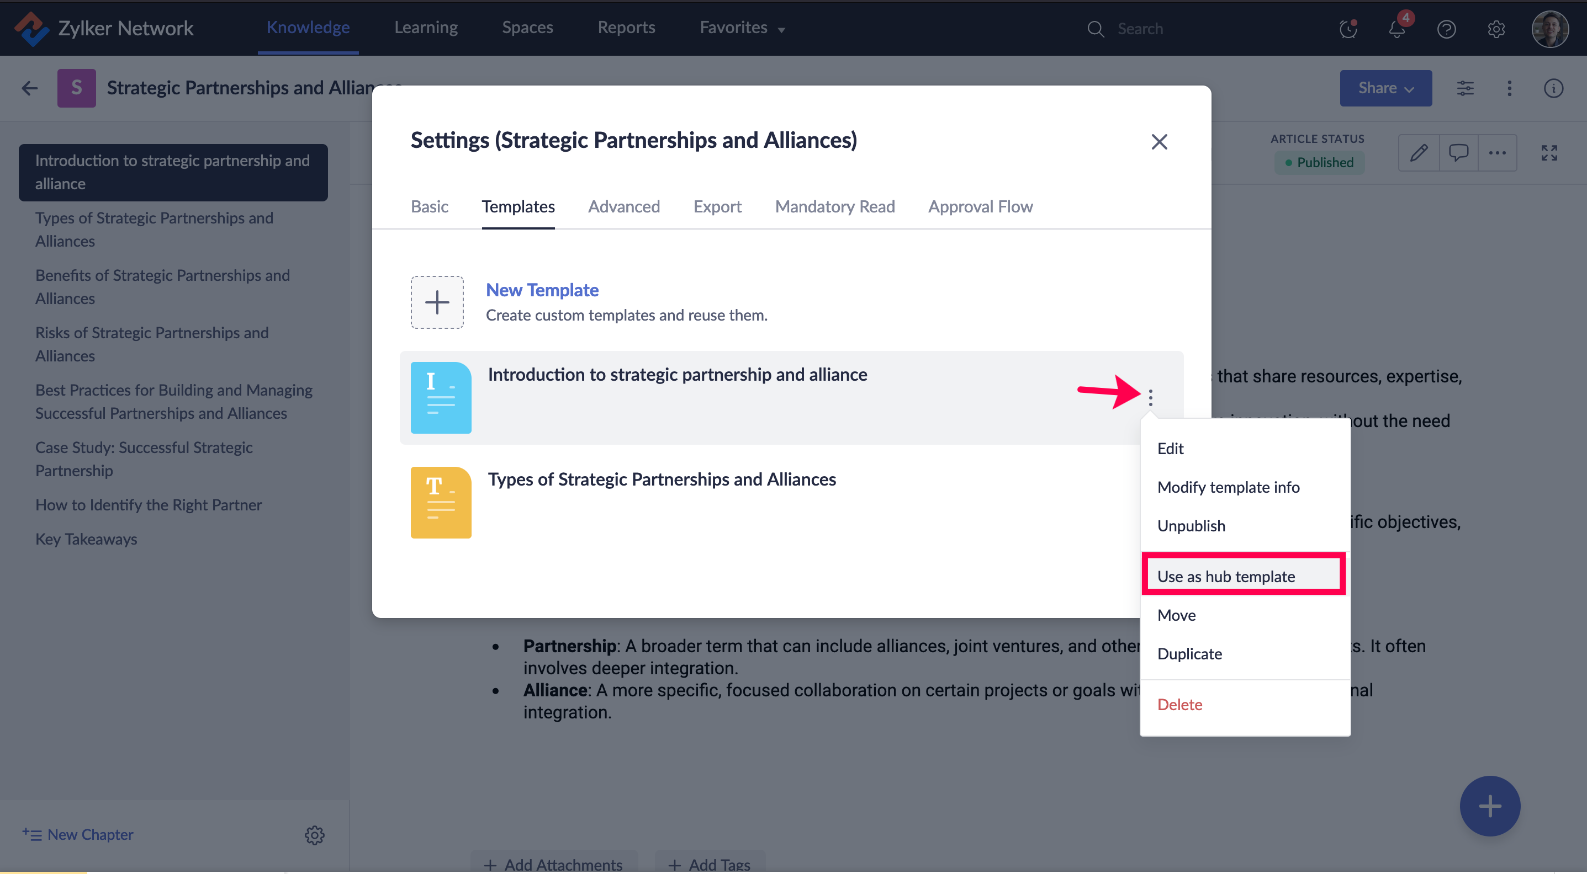Click the New Template link
The image size is (1587, 874).
coord(542,290)
